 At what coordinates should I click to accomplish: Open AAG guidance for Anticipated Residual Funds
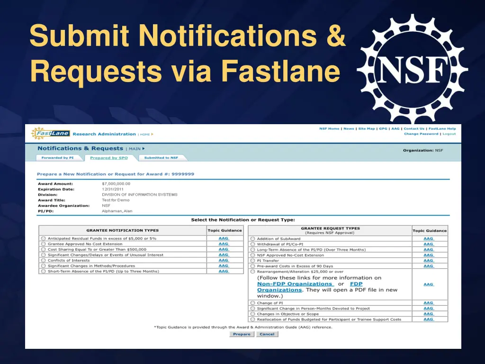click(224, 238)
